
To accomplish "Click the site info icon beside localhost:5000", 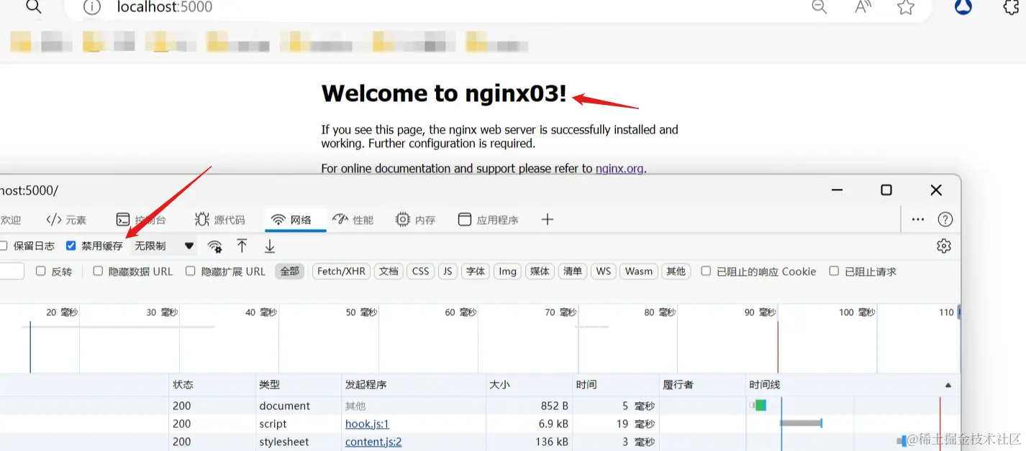I will pos(91,8).
